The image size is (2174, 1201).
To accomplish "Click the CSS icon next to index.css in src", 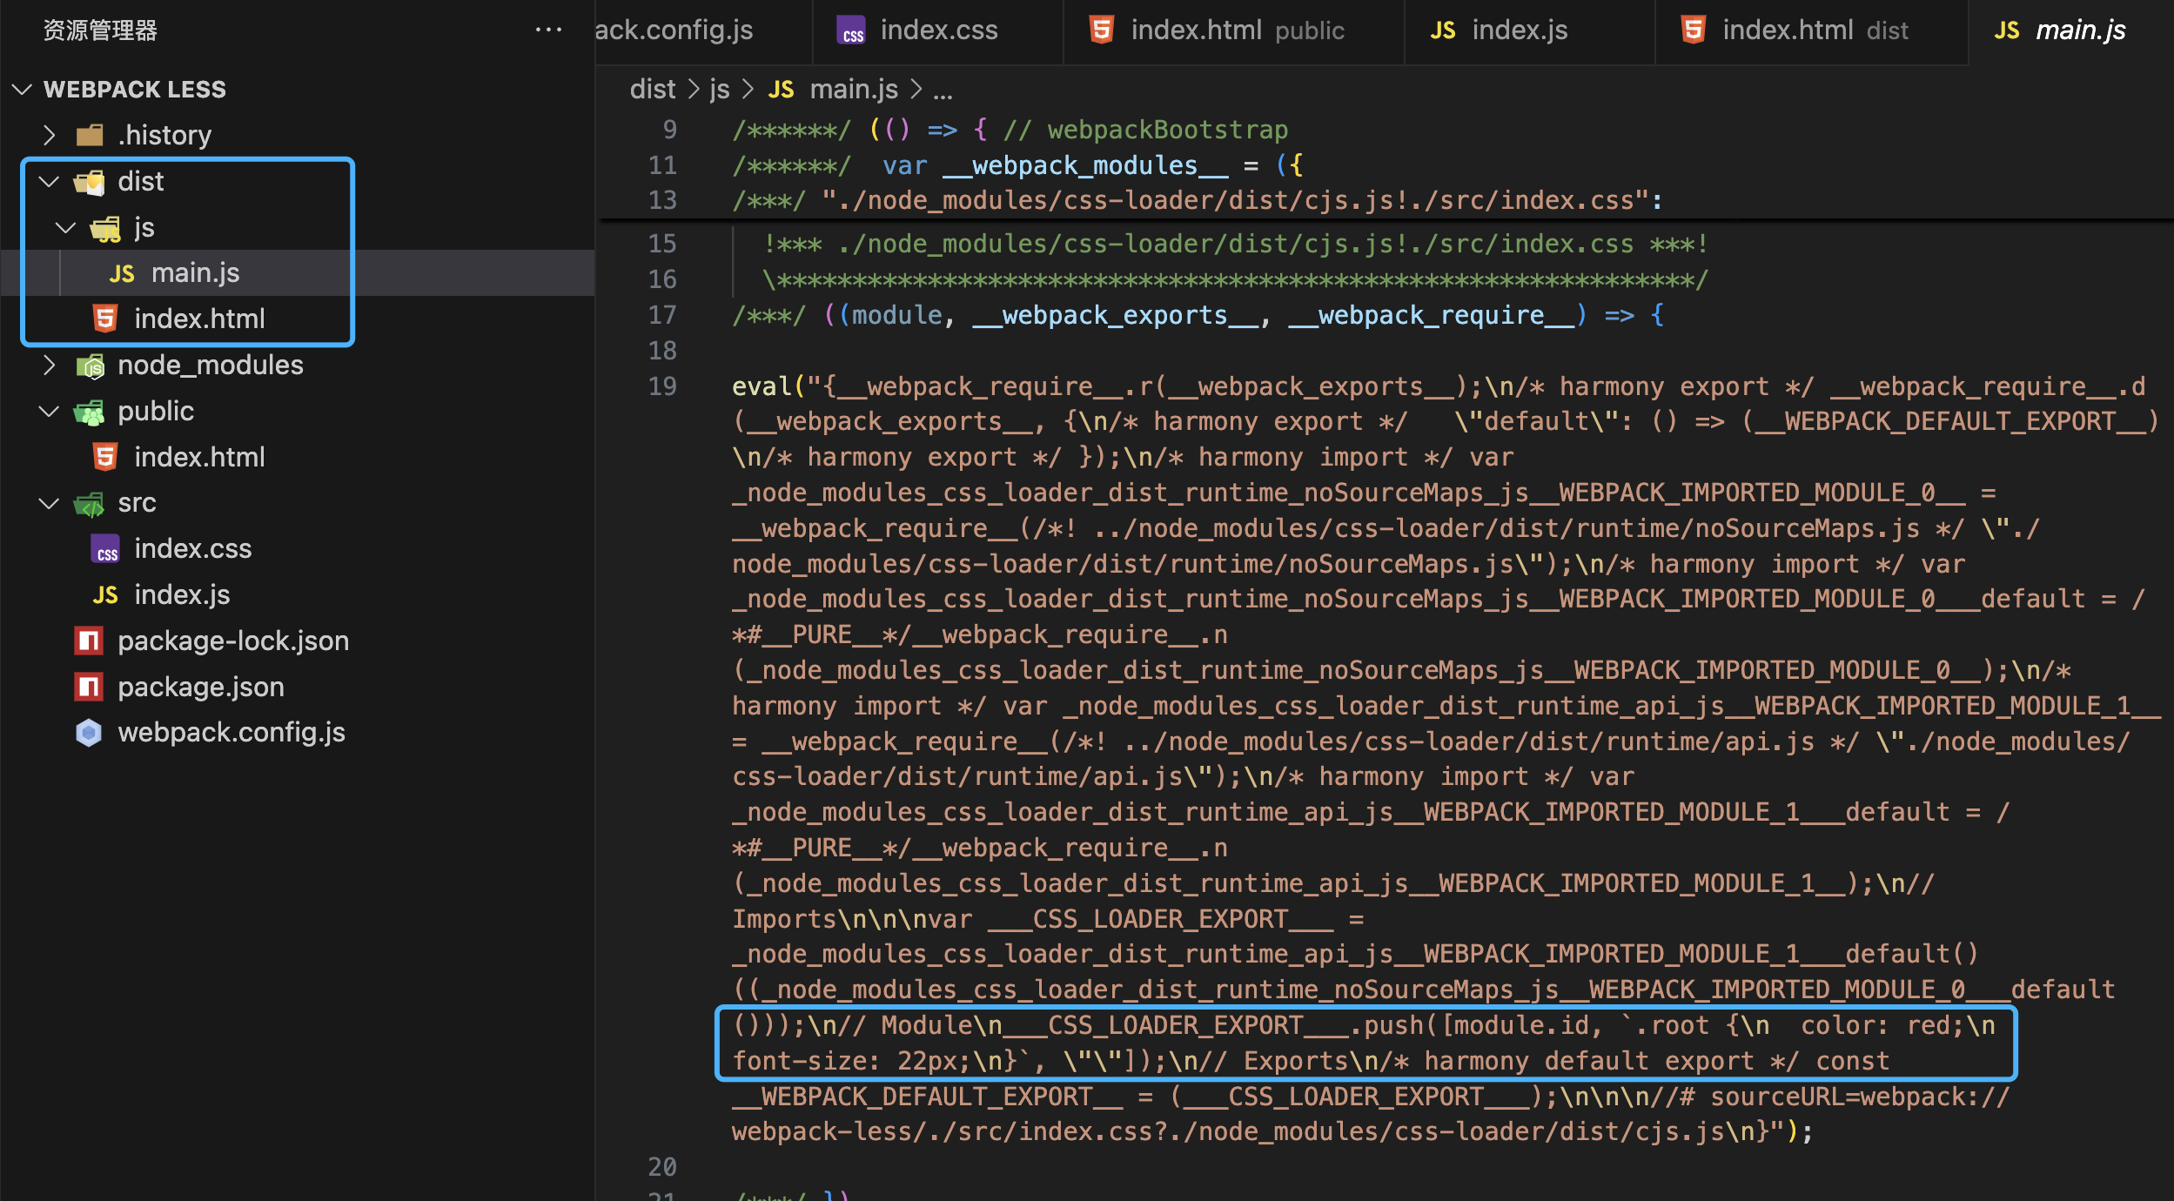I will pyautogui.click(x=106, y=547).
